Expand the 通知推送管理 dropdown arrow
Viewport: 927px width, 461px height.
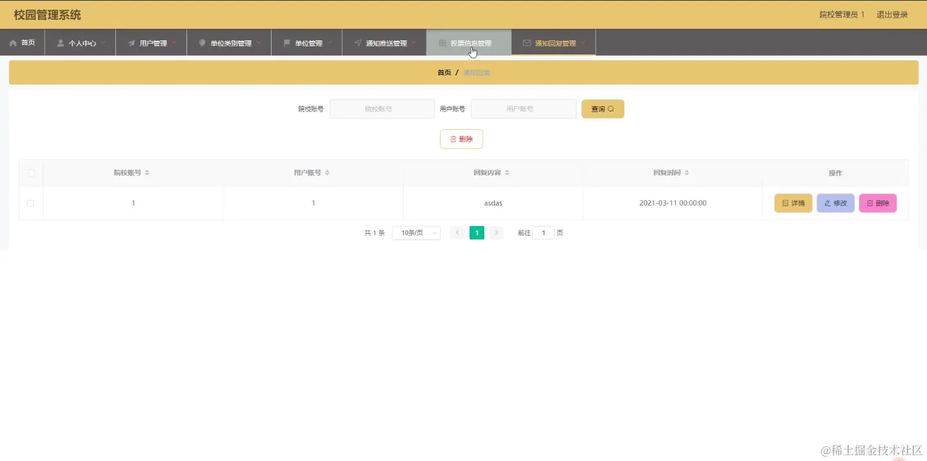pos(414,43)
